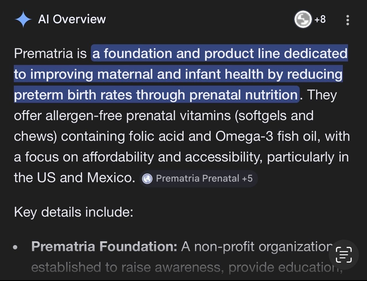Image resolution: width=367 pixels, height=281 pixels.
Task: Click the AI Overview heading text
Action: click(x=72, y=19)
